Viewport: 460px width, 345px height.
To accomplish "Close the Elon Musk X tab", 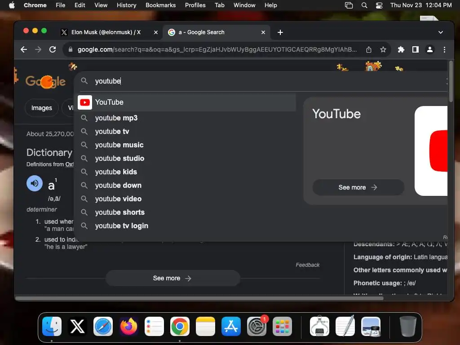I will [156, 32].
